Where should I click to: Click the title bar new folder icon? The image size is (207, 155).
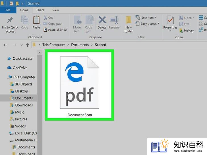(17, 3)
